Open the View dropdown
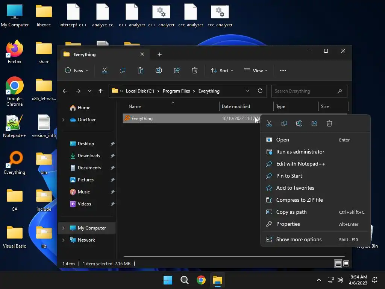385x289 pixels. pos(256,70)
